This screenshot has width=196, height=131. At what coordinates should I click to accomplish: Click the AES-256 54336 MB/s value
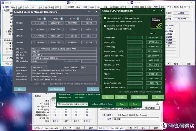154,74
